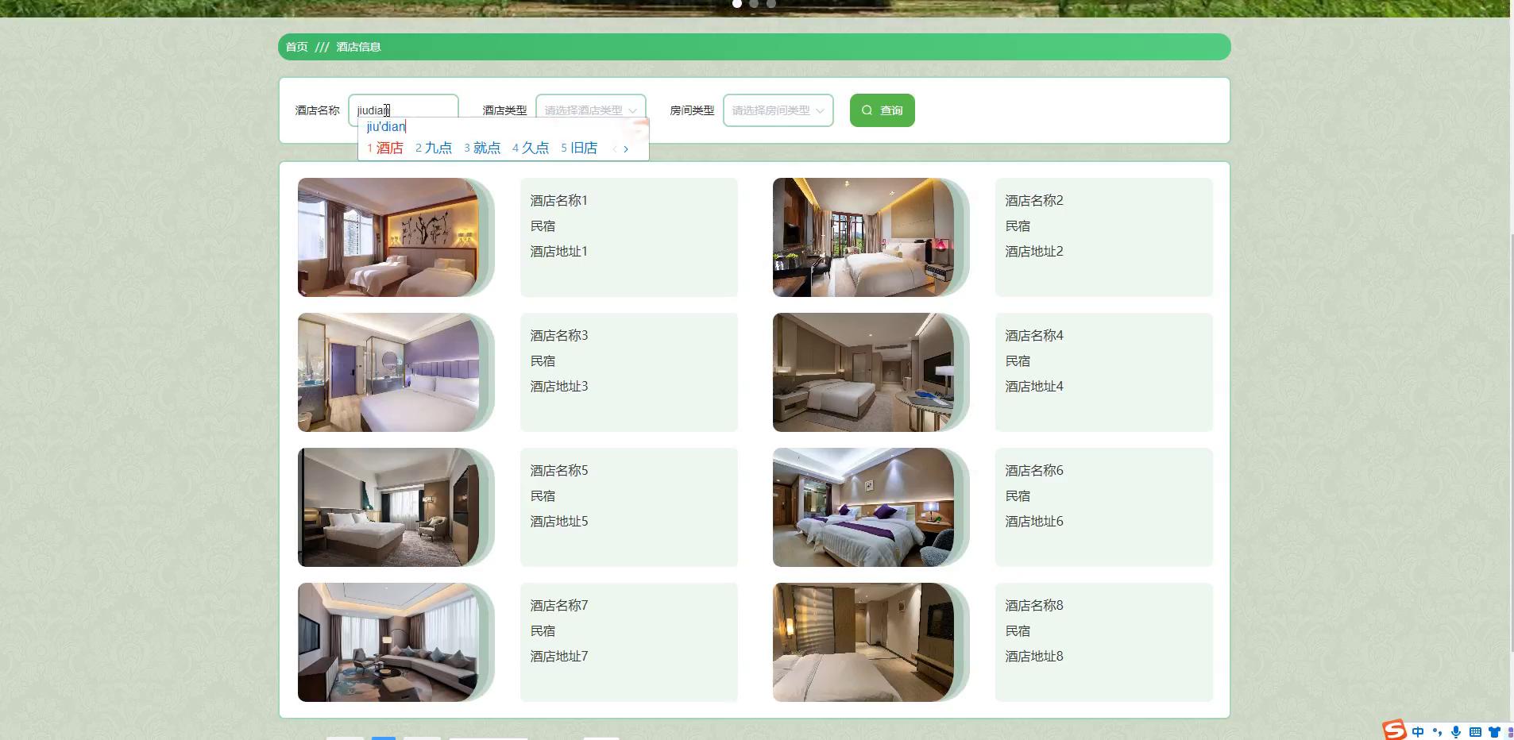Click the 酒店地址2 address text
Screen dimensions: 1514x740
(1034, 252)
